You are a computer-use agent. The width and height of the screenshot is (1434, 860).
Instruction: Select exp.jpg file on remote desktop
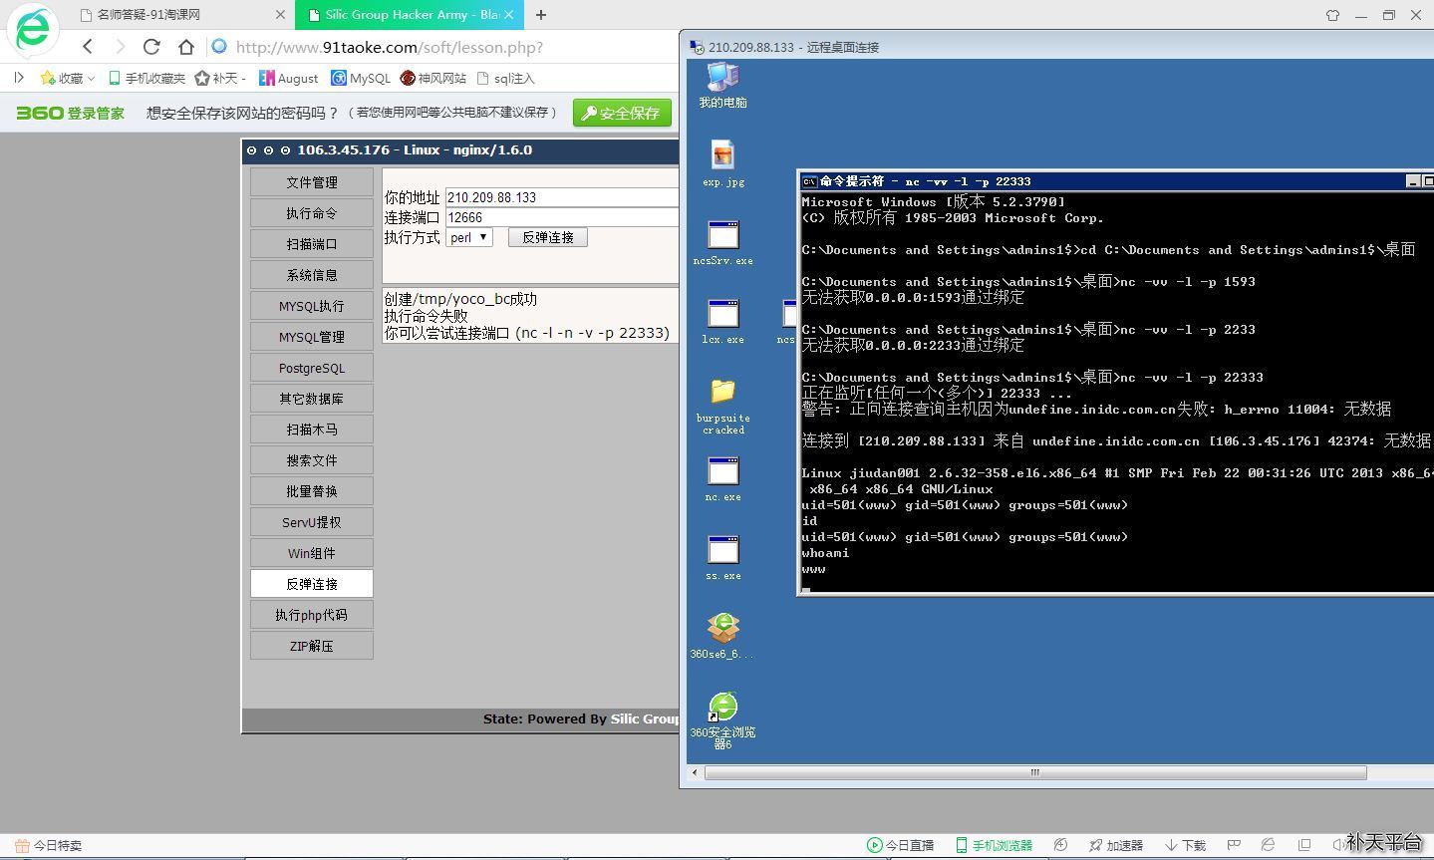coord(722,163)
